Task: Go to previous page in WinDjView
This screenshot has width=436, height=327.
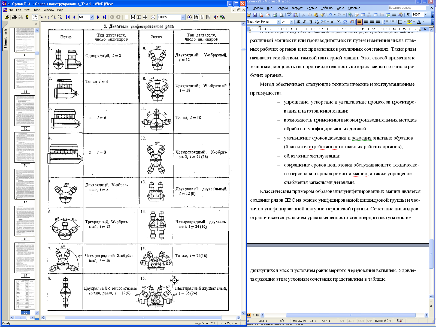Action: coord(74,17)
